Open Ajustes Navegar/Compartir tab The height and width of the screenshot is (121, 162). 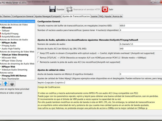coord(48,16)
